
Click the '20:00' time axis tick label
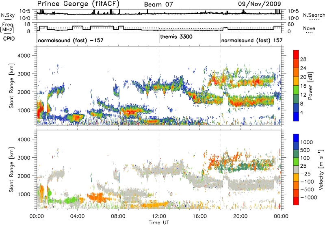(240, 216)
